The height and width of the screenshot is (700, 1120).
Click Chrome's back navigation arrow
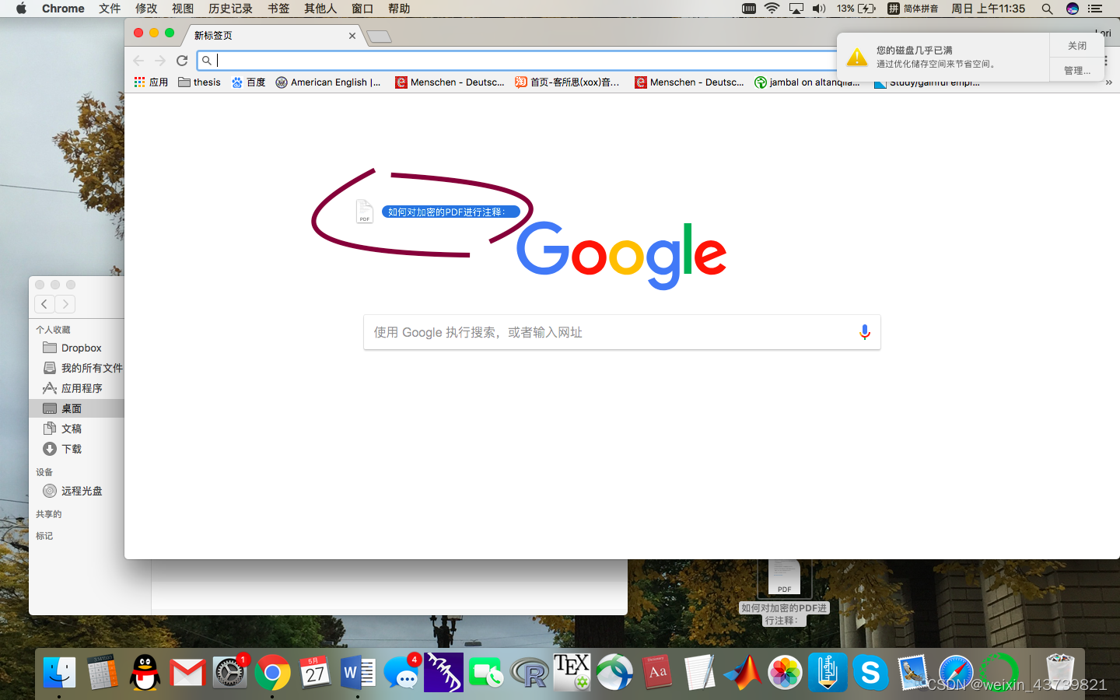pyautogui.click(x=138, y=61)
